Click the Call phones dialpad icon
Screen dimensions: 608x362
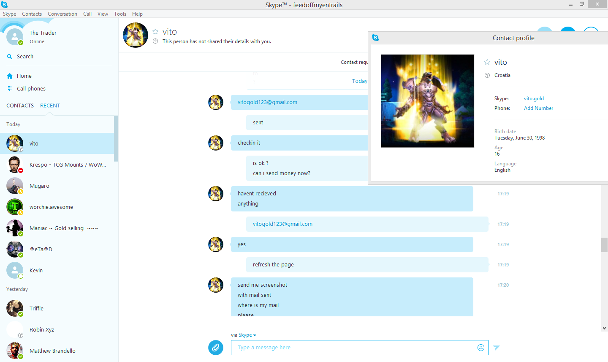pos(10,89)
